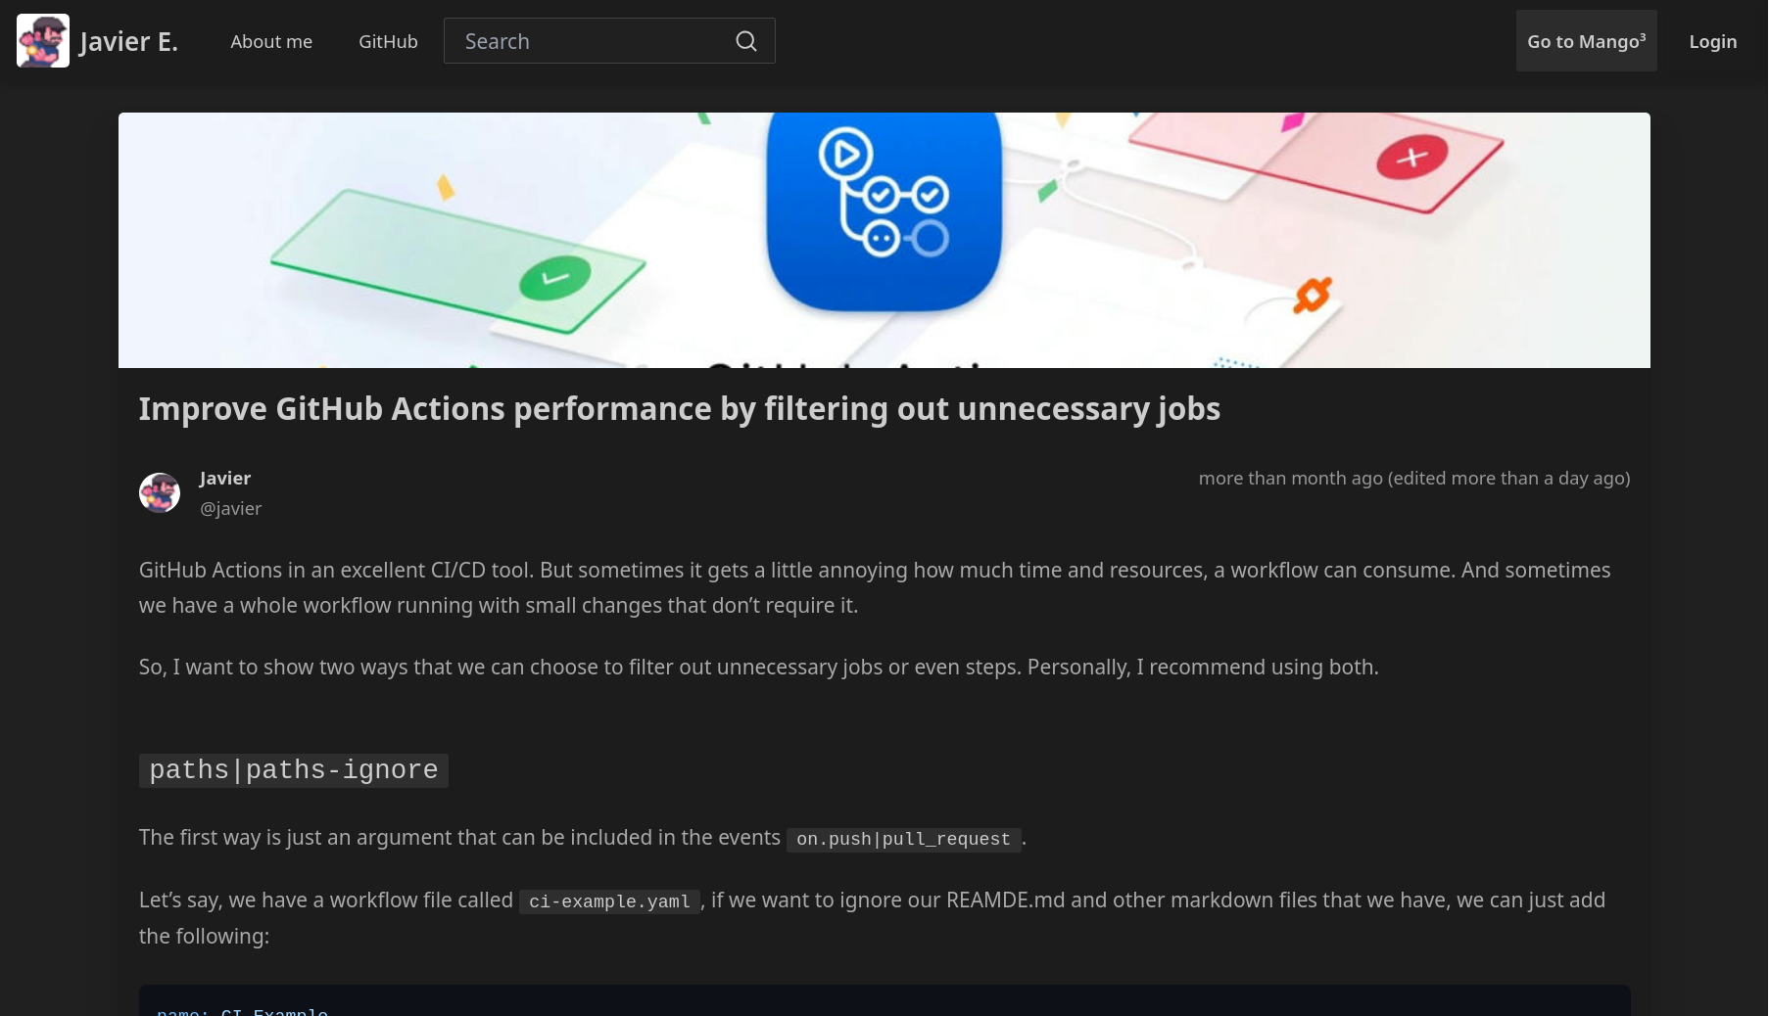Click the article title about GitHub Actions performance
This screenshot has width=1769, height=1016.
[679, 408]
